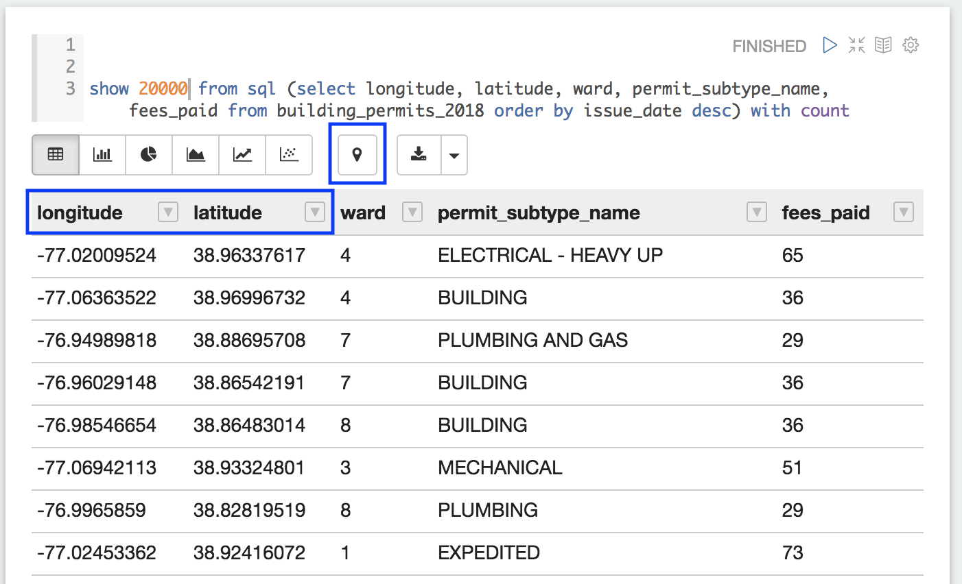
Task: Hide the editor with the collapse-arrows icon
Action: pos(856,45)
